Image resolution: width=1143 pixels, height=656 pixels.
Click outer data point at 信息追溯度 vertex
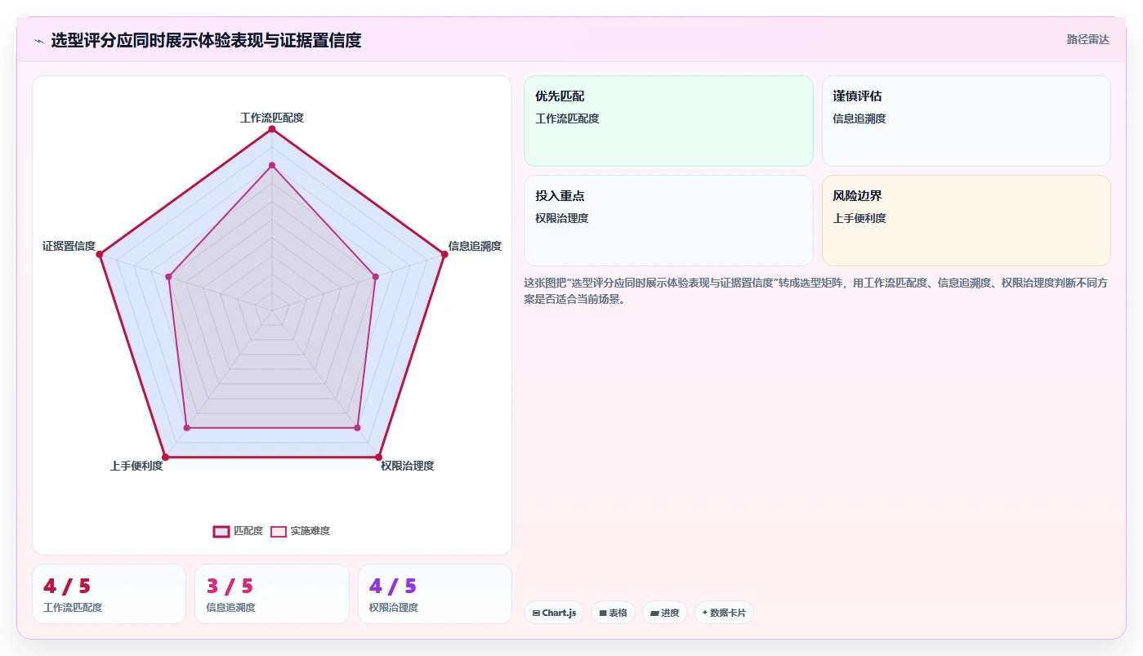point(444,254)
